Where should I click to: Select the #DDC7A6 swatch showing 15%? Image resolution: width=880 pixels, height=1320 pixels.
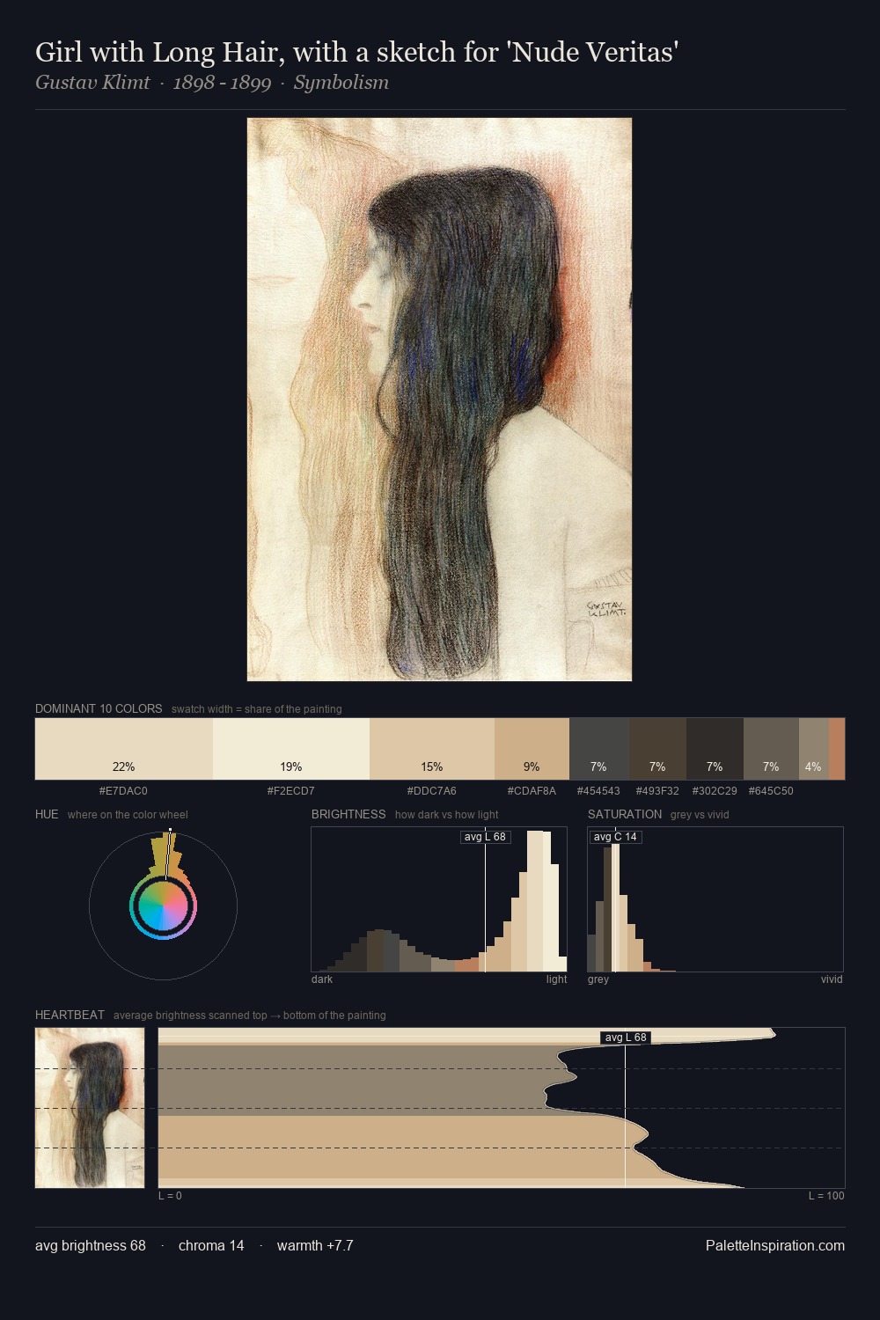432,749
